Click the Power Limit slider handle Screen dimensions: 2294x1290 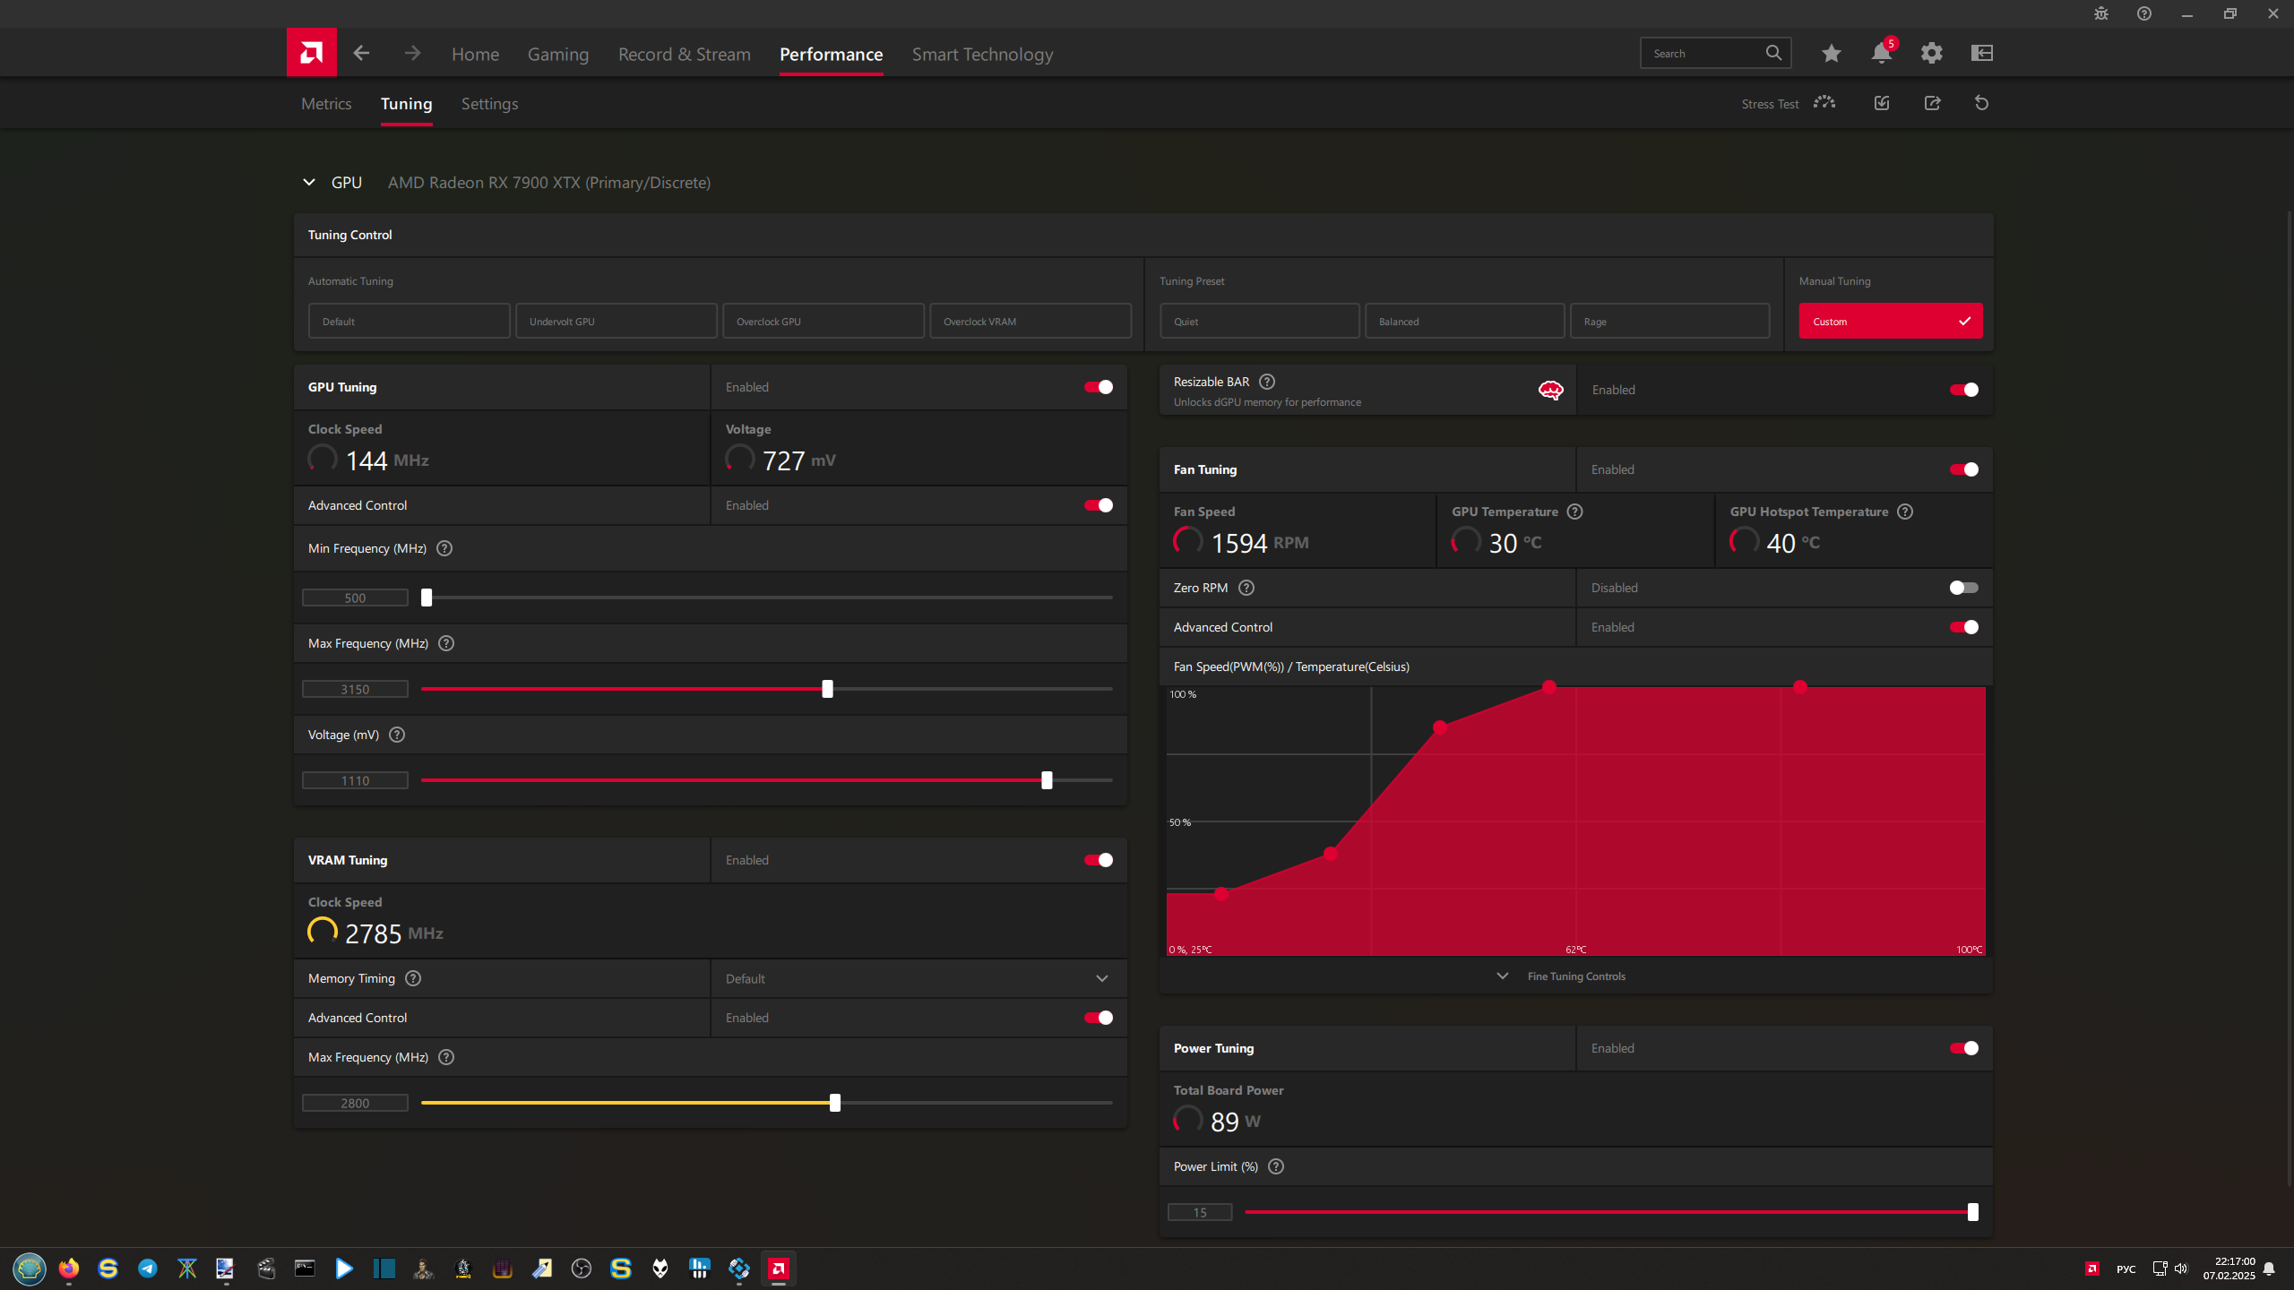coord(1972,1212)
